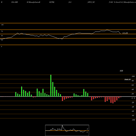This screenshot has height=136, width=136.
Task: Click the 30 level label on the RSI axis
Action: [2, 40]
